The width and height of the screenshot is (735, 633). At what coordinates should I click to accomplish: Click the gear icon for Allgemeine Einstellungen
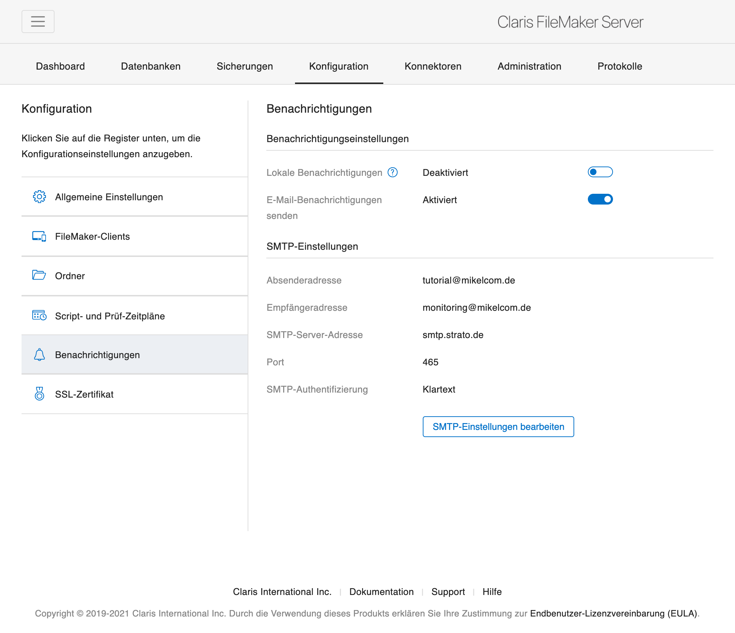tap(39, 197)
